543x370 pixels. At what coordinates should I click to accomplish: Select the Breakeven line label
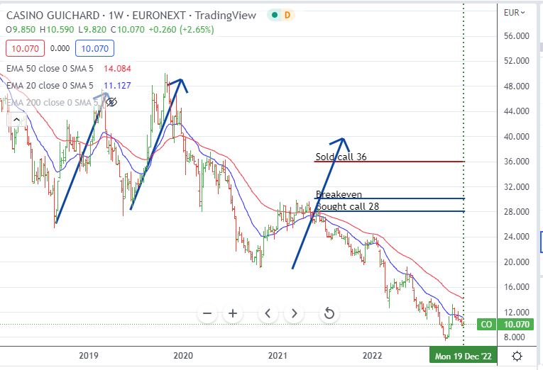[339, 194]
